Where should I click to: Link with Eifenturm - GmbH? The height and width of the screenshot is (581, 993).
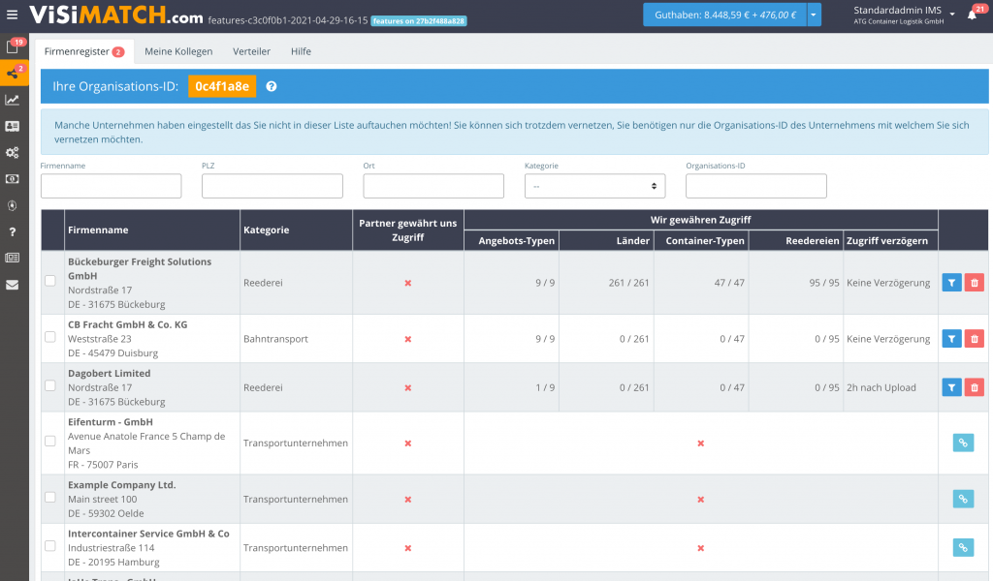963,443
